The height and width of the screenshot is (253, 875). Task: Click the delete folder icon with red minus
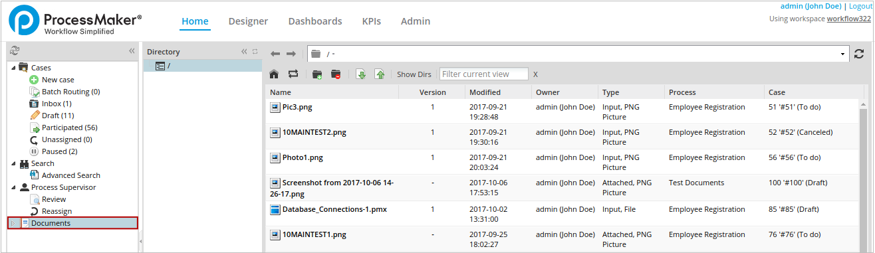[336, 74]
